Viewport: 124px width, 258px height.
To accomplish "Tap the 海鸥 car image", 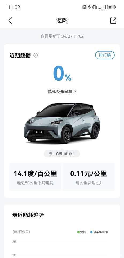I will point(62,123).
